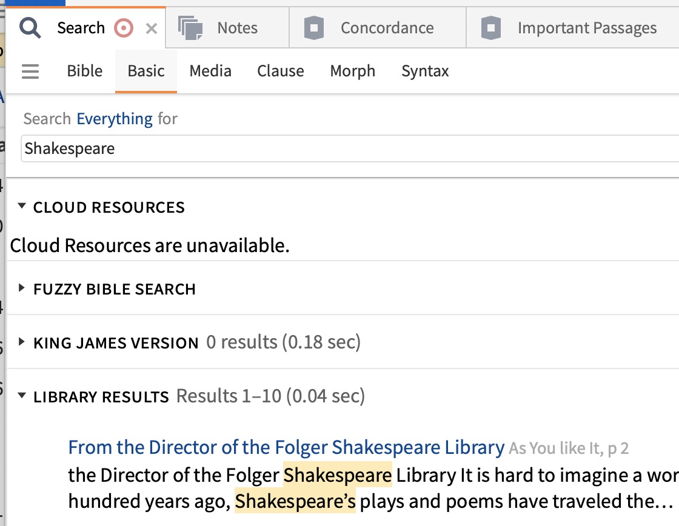This screenshot has height=526, width=679.
Task: Select the Basic search type
Action: pyautogui.click(x=146, y=71)
